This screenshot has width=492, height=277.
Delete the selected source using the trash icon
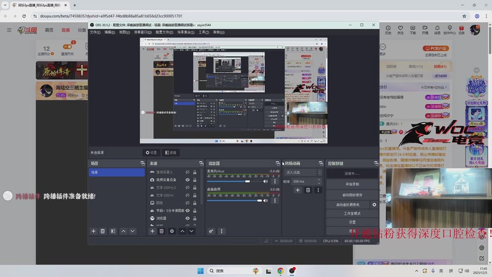point(162,231)
